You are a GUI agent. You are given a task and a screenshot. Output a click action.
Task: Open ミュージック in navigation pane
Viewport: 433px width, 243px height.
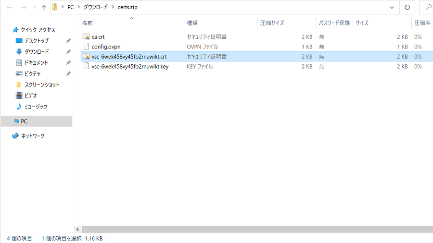[x=36, y=107]
